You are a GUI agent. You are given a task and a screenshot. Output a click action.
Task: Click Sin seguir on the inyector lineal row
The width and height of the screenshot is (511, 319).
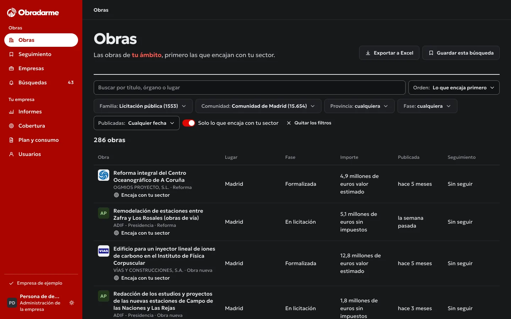(460, 263)
